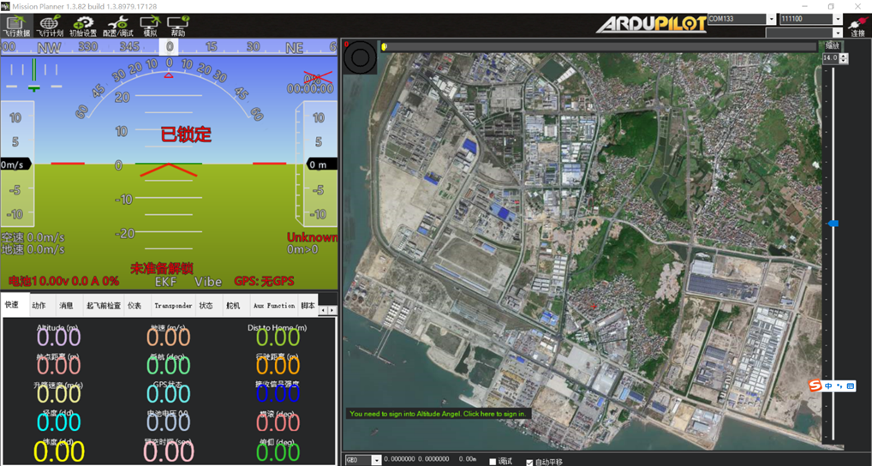This screenshot has width=872, height=466.
Task: Click the map zoom slider handle
Action: [832, 224]
